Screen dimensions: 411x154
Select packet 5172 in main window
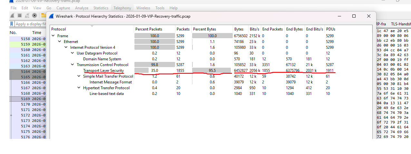pos(28,115)
